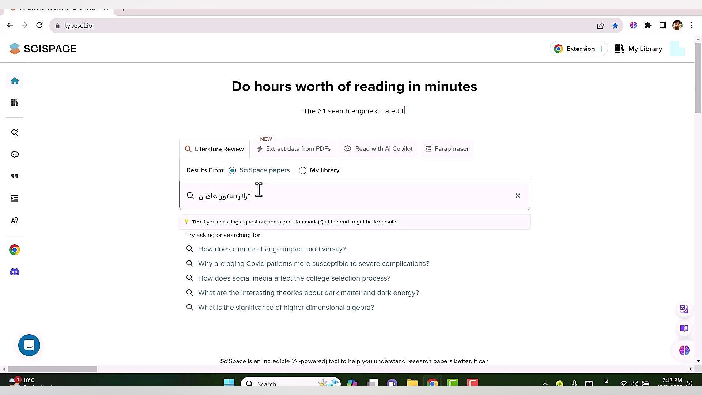Image resolution: width=702 pixels, height=395 pixels.
Task: Click the search input field
Action: (x=354, y=196)
